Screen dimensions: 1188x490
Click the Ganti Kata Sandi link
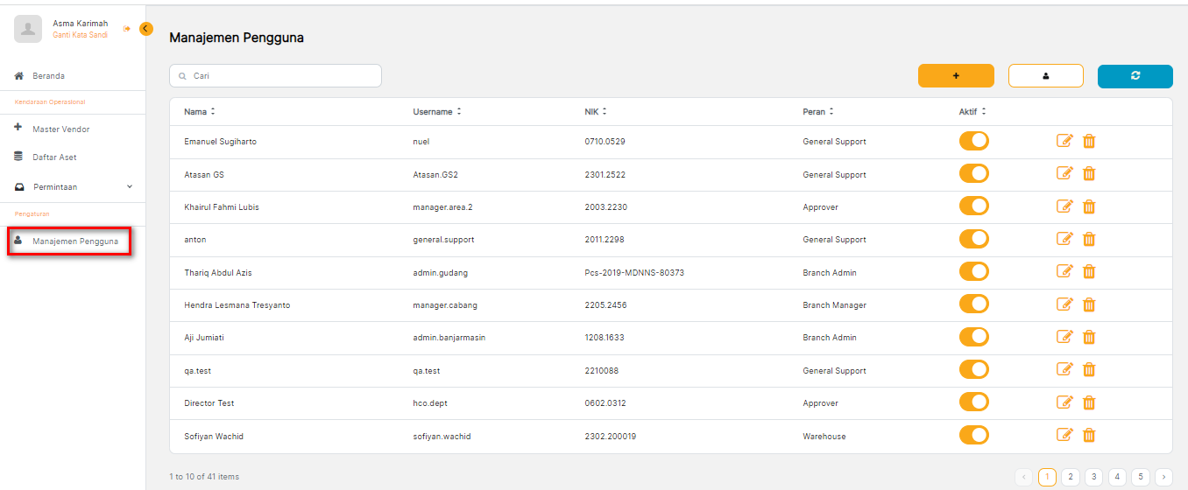click(80, 35)
